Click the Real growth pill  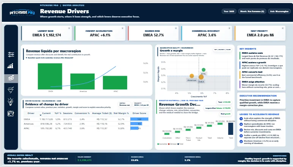click(225, 114)
